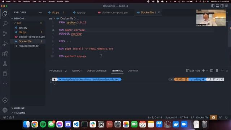Open the JUPYTER panel tab
Viewport: 231px width, 130px height.
click(x=133, y=71)
